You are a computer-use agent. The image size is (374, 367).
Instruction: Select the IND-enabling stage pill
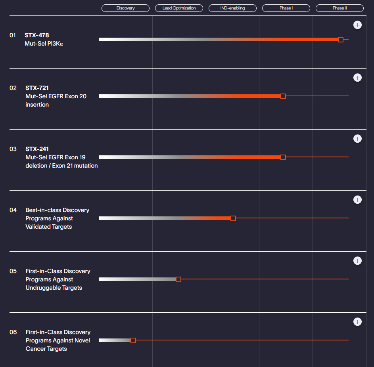pyautogui.click(x=232, y=8)
